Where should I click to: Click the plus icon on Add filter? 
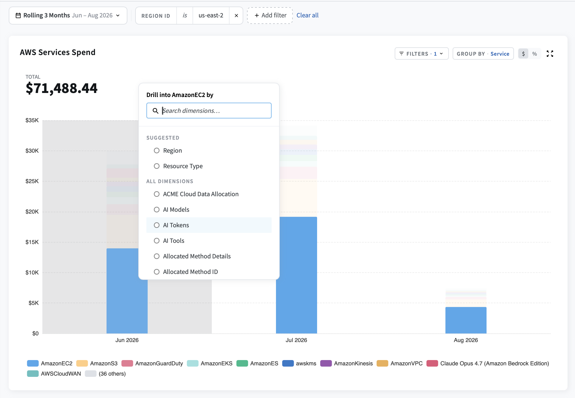[257, 16]
